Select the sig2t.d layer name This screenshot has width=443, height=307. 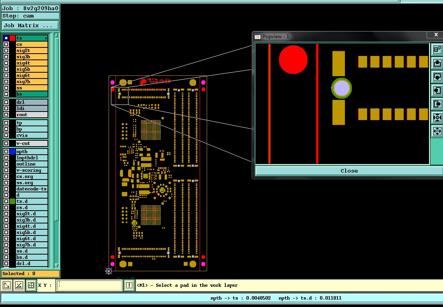click(x=32, y=214)
